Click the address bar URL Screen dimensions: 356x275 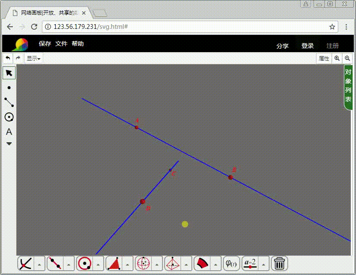(x=91, y=27)
